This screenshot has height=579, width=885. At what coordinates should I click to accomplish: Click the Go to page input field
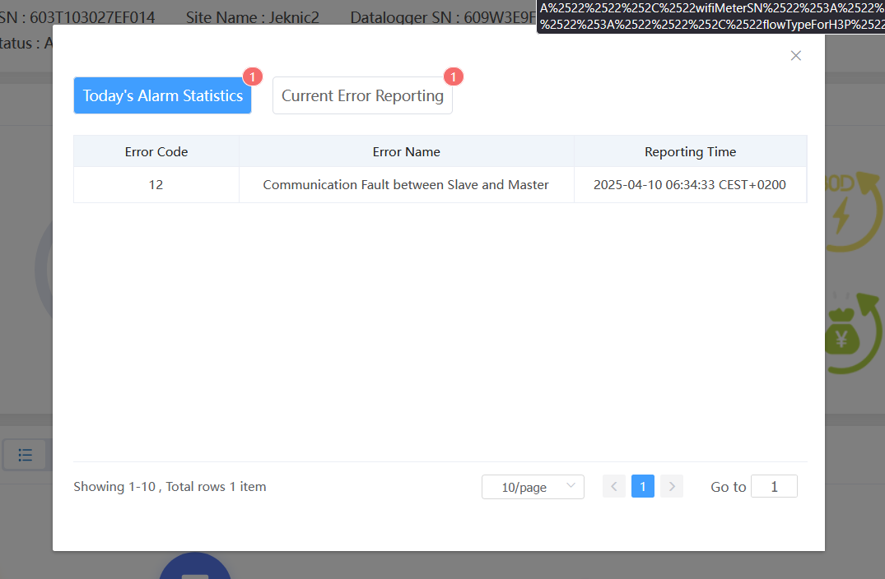coord(774,487)
